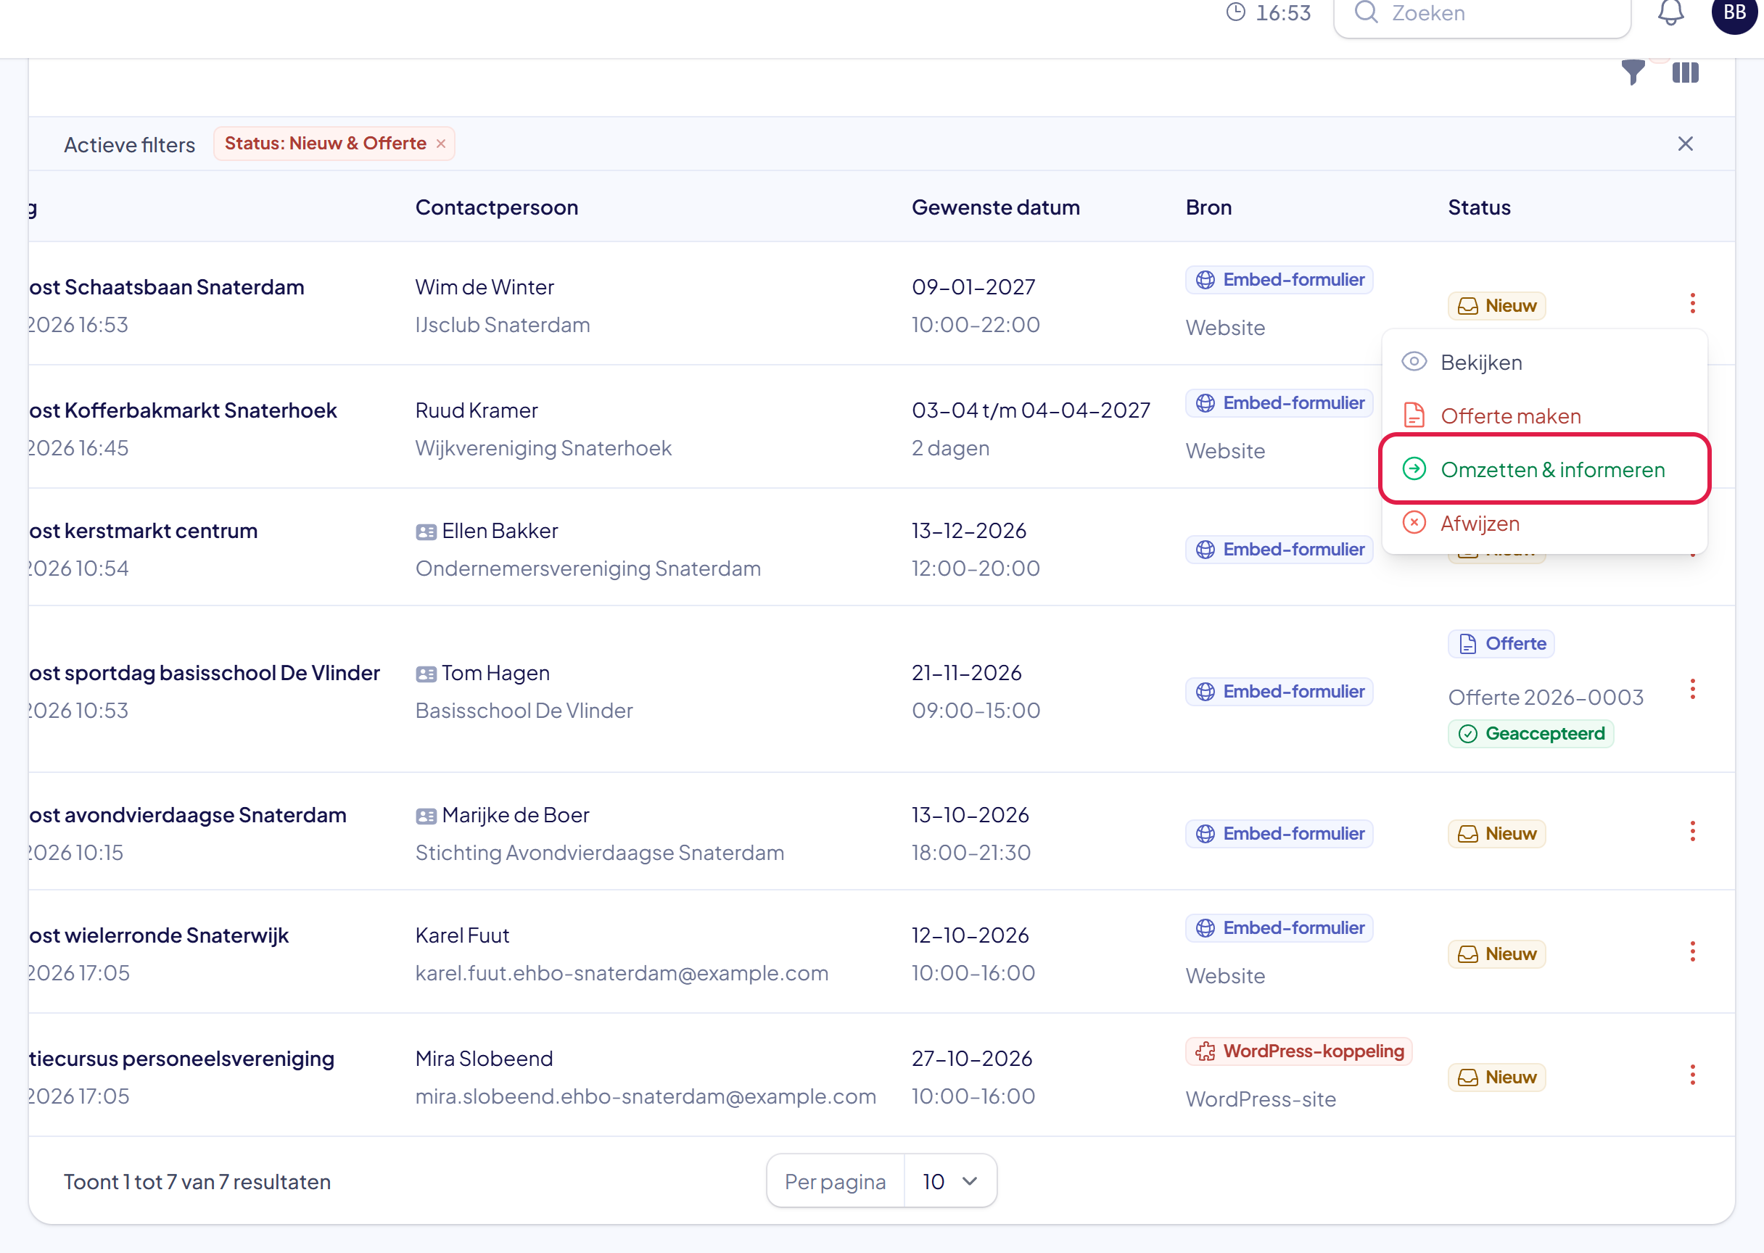
Task: Click the 16:53 clock in header
Action: click(1269, 13)
